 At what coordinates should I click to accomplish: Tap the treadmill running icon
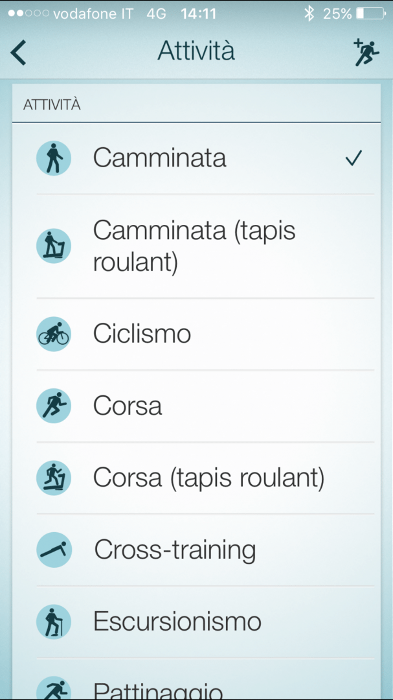click(x=54, y=478)
